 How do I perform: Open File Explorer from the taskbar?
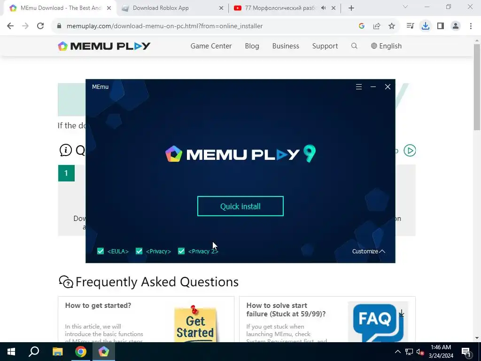point(57,352)
